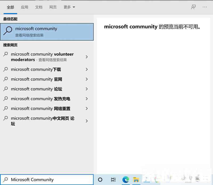Launch Microsoft Edge from the taskbar
This screenshot has width=213, height=185.
pos(126,180)
